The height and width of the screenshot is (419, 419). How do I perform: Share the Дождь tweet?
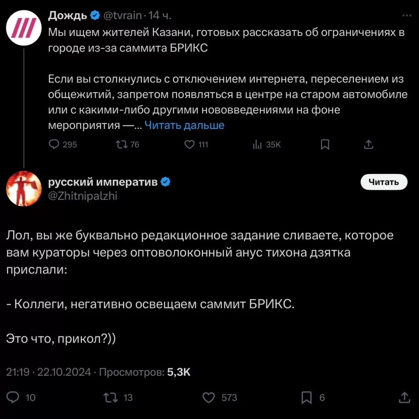click(368, 144)
